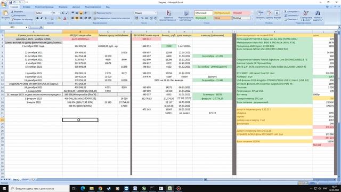Switch to the Разметка страницы ribbon tab
The image size is (341, 192).
coord(44,7)
